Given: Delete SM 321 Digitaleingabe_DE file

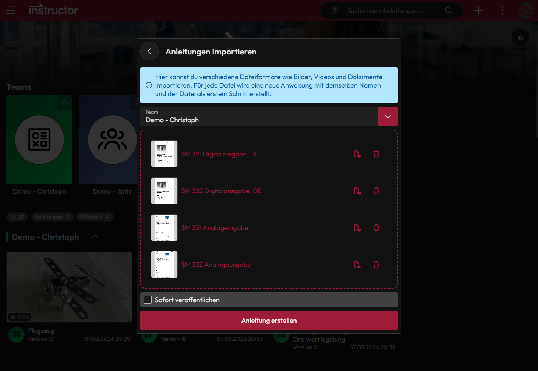Looking at the screenshot, I should pyautogui.click(x=376, y=154).
